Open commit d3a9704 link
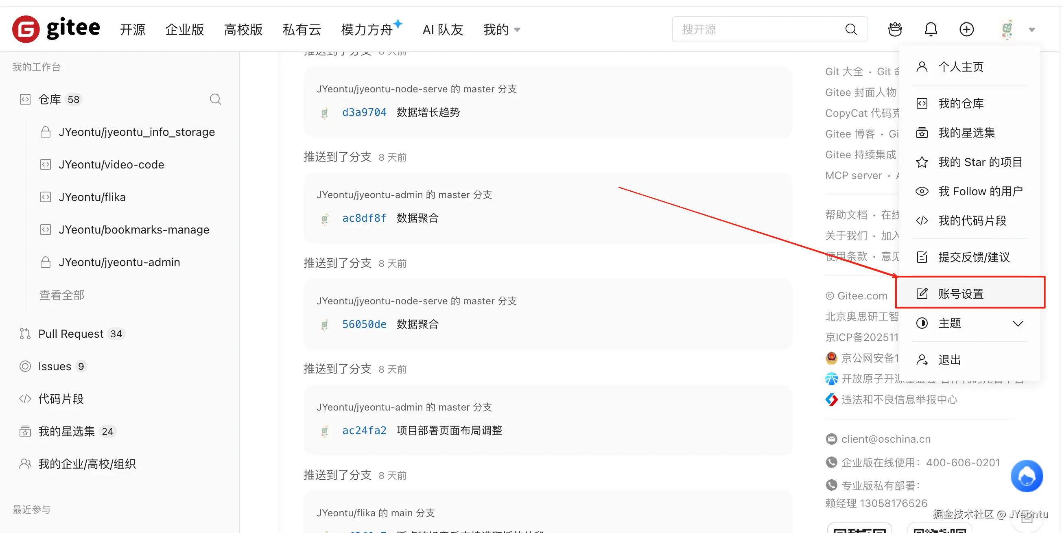 point(364,112)
